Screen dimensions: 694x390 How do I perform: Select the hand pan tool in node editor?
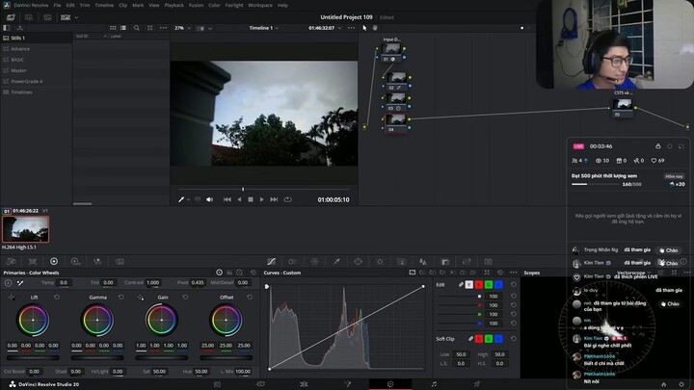point(375,28)
